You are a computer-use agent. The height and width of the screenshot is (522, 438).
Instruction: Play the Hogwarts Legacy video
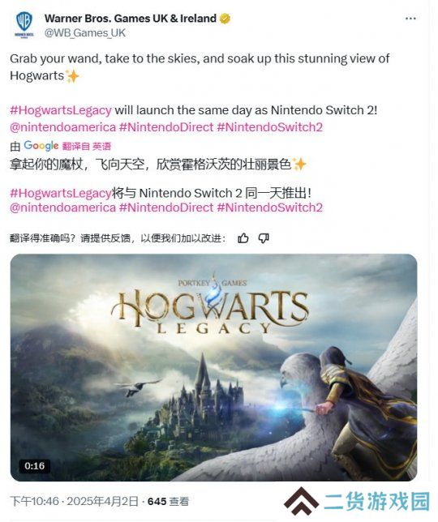coord(213,367)
